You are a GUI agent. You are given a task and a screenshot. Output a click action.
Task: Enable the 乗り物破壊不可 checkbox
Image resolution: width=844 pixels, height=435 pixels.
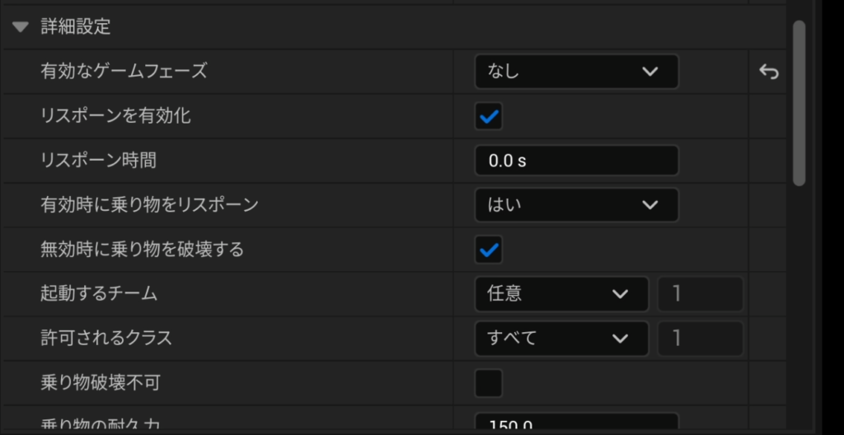(x=489, y=383)
